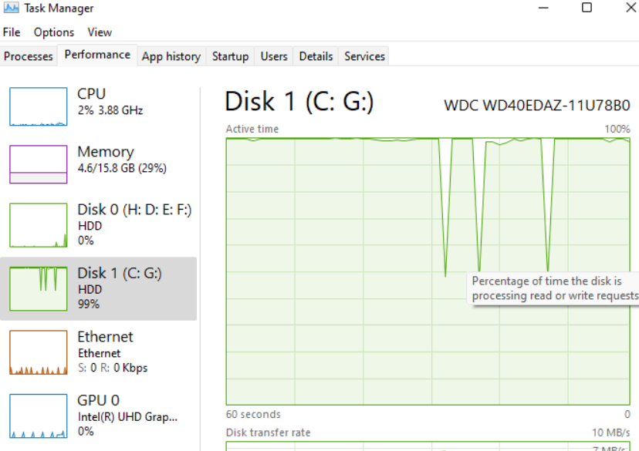Open the Options menu
The height and width of the screenshot is (451, 639).
click(x=53, y=32)
